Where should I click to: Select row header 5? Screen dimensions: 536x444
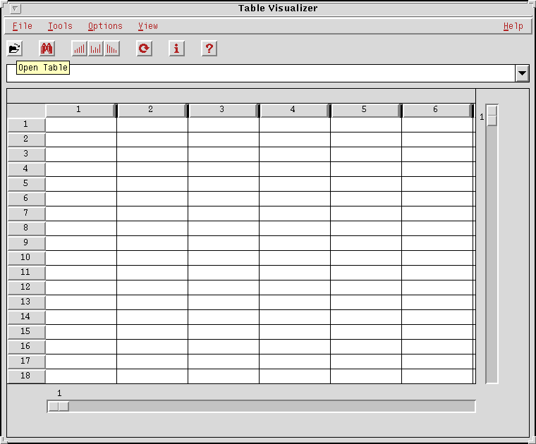click(26, 184)
